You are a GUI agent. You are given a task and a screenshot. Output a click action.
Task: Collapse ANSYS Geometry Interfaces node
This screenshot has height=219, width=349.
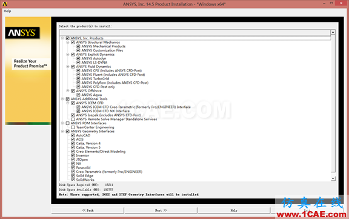pos(62,131)
